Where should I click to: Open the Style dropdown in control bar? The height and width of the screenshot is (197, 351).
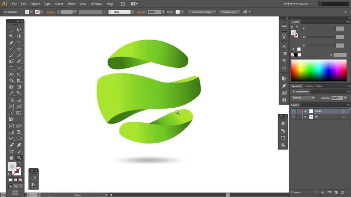pos(182,12)
